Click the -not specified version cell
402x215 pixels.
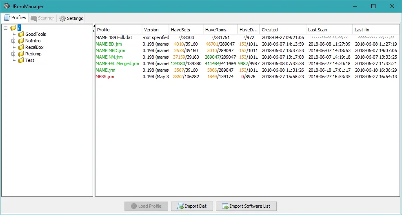[156, 37]
